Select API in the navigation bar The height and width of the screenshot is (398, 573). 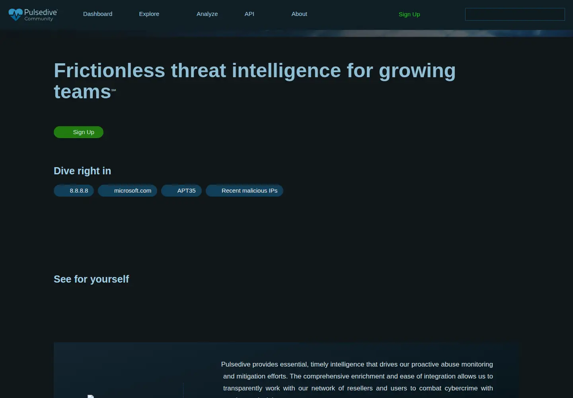click(249, 14)
